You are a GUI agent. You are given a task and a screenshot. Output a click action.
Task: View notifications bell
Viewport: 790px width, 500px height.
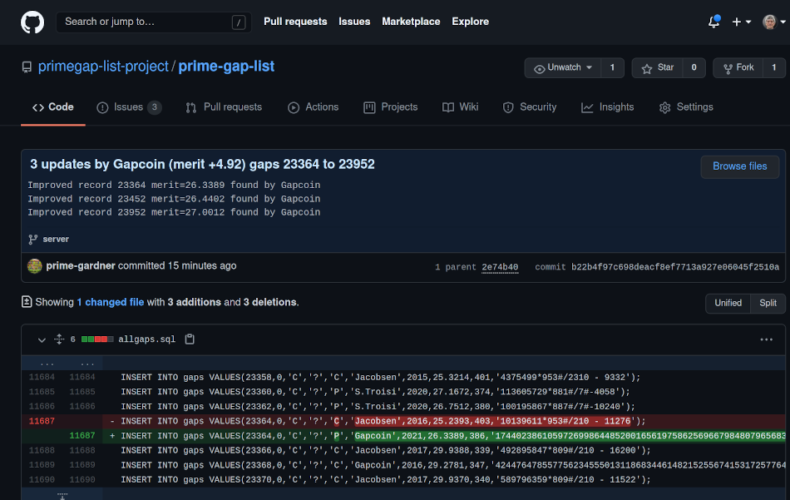[x=714, y=22]
